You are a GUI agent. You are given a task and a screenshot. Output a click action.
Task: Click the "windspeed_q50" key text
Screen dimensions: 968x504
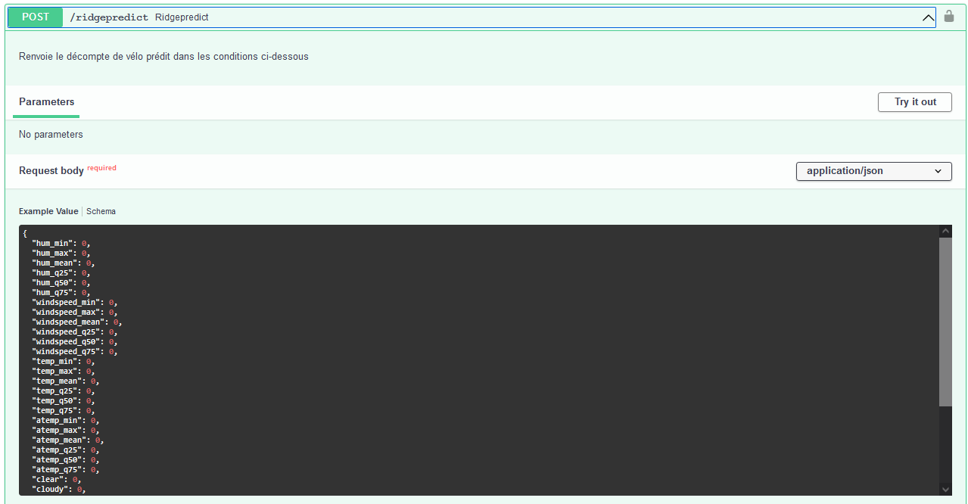66,342
